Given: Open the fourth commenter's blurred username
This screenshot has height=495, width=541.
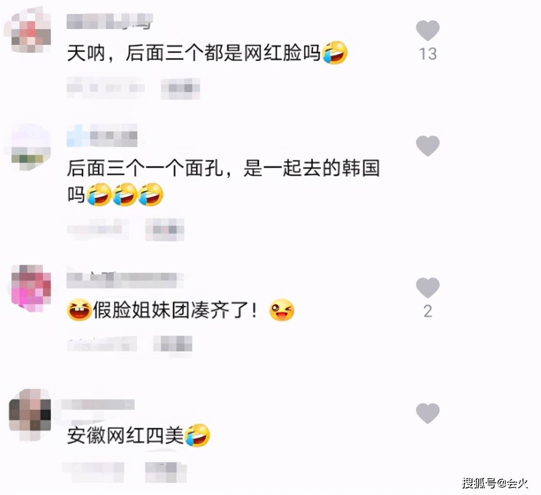Looking at the screenshot, I should (98, 404).
